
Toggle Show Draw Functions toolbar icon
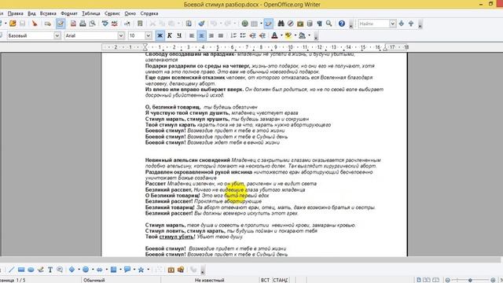(x=269, y=24)
